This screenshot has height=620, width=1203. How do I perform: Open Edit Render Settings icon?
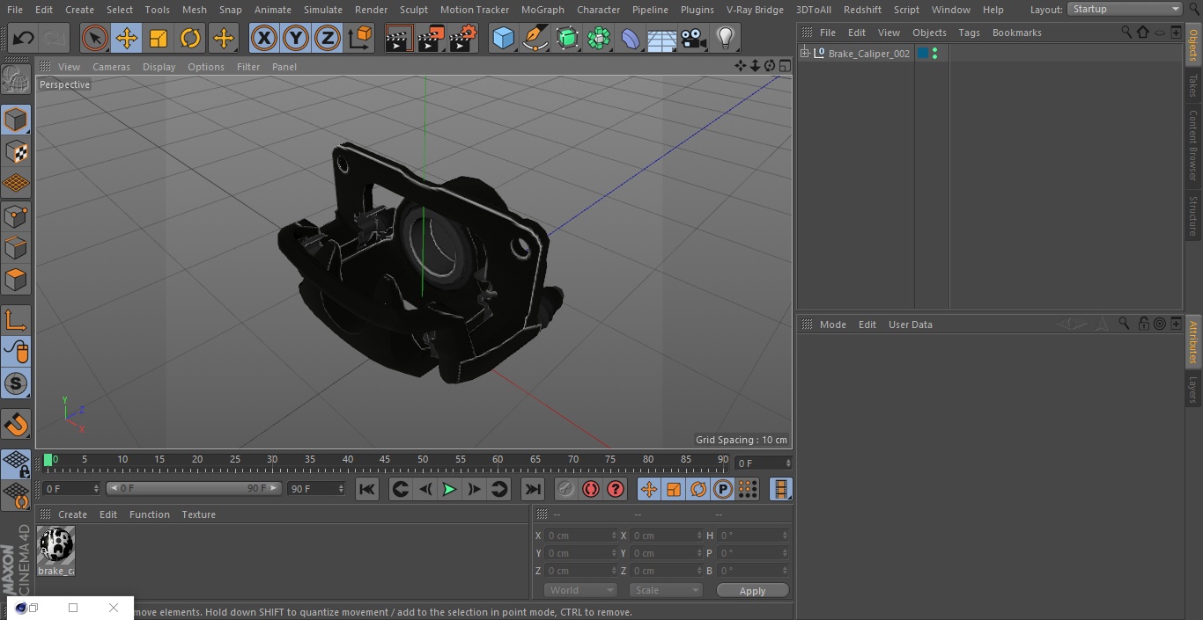(463, 39)
